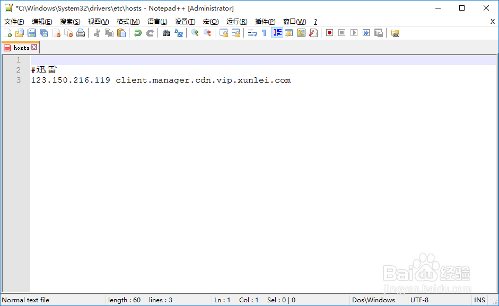
Task: Click client.manager.cdn.vip.xunlei.com hostname text
Action: pos(203,80)
